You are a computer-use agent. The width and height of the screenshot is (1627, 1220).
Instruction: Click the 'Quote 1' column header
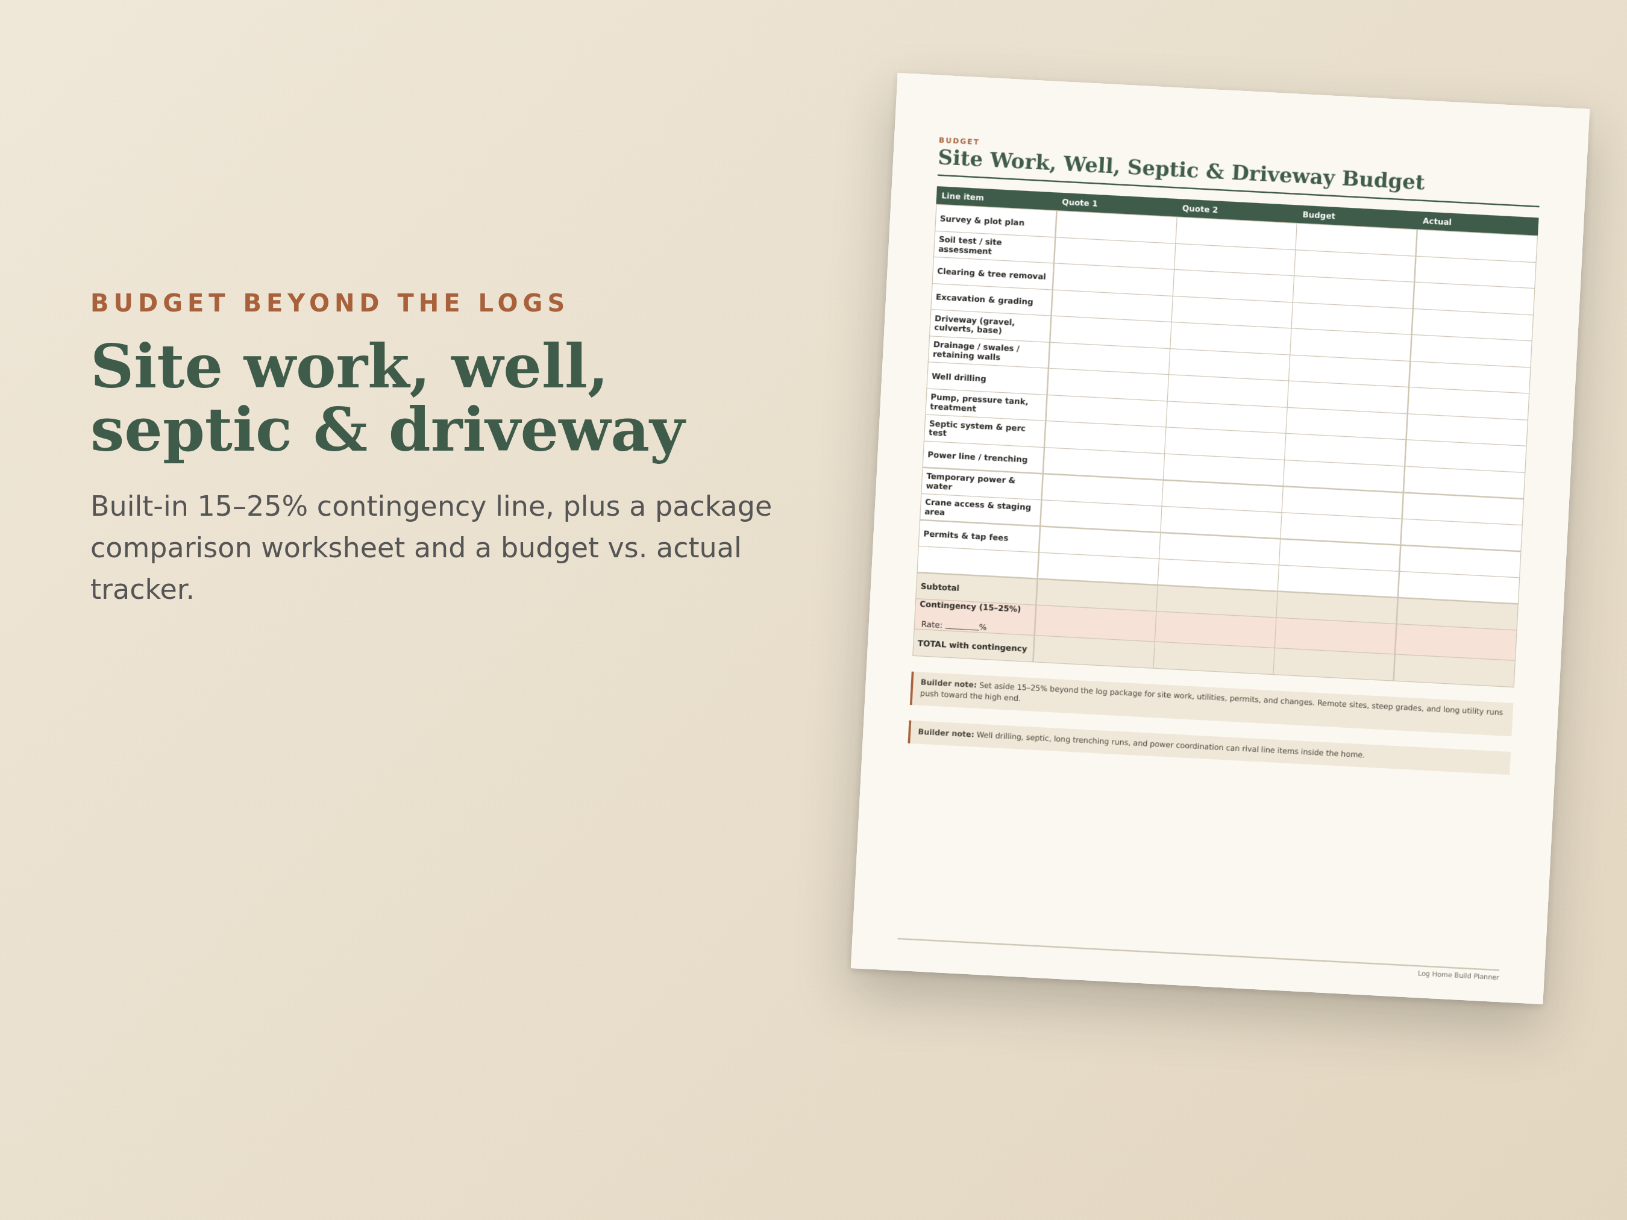[1079, 203]
